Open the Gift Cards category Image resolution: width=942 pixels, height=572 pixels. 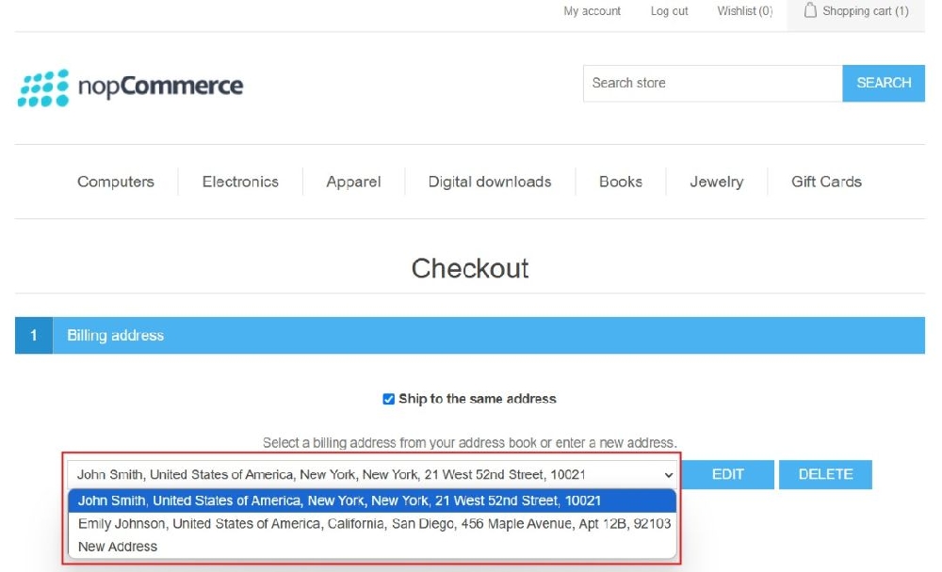click(826, 182)
